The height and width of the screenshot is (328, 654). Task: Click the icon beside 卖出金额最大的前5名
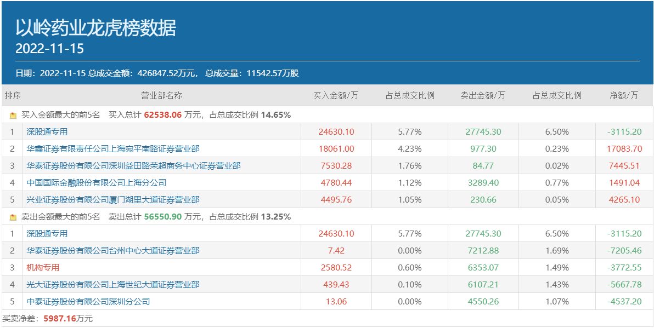click(13, 217)
